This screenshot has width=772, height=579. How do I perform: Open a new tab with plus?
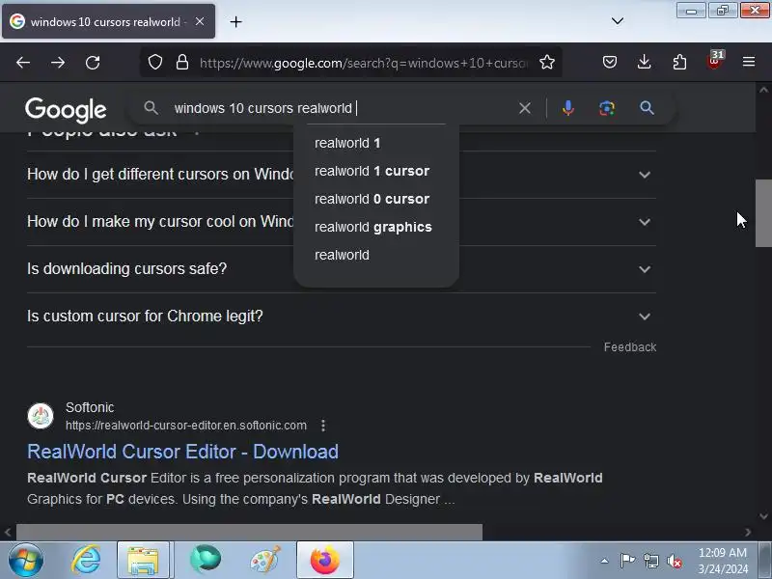(x=235, y=21)
